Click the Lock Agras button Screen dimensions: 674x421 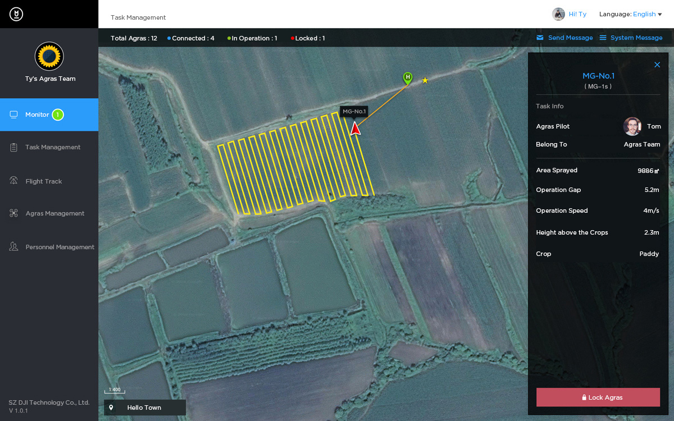pyautogui.click(x=598, y=397)
